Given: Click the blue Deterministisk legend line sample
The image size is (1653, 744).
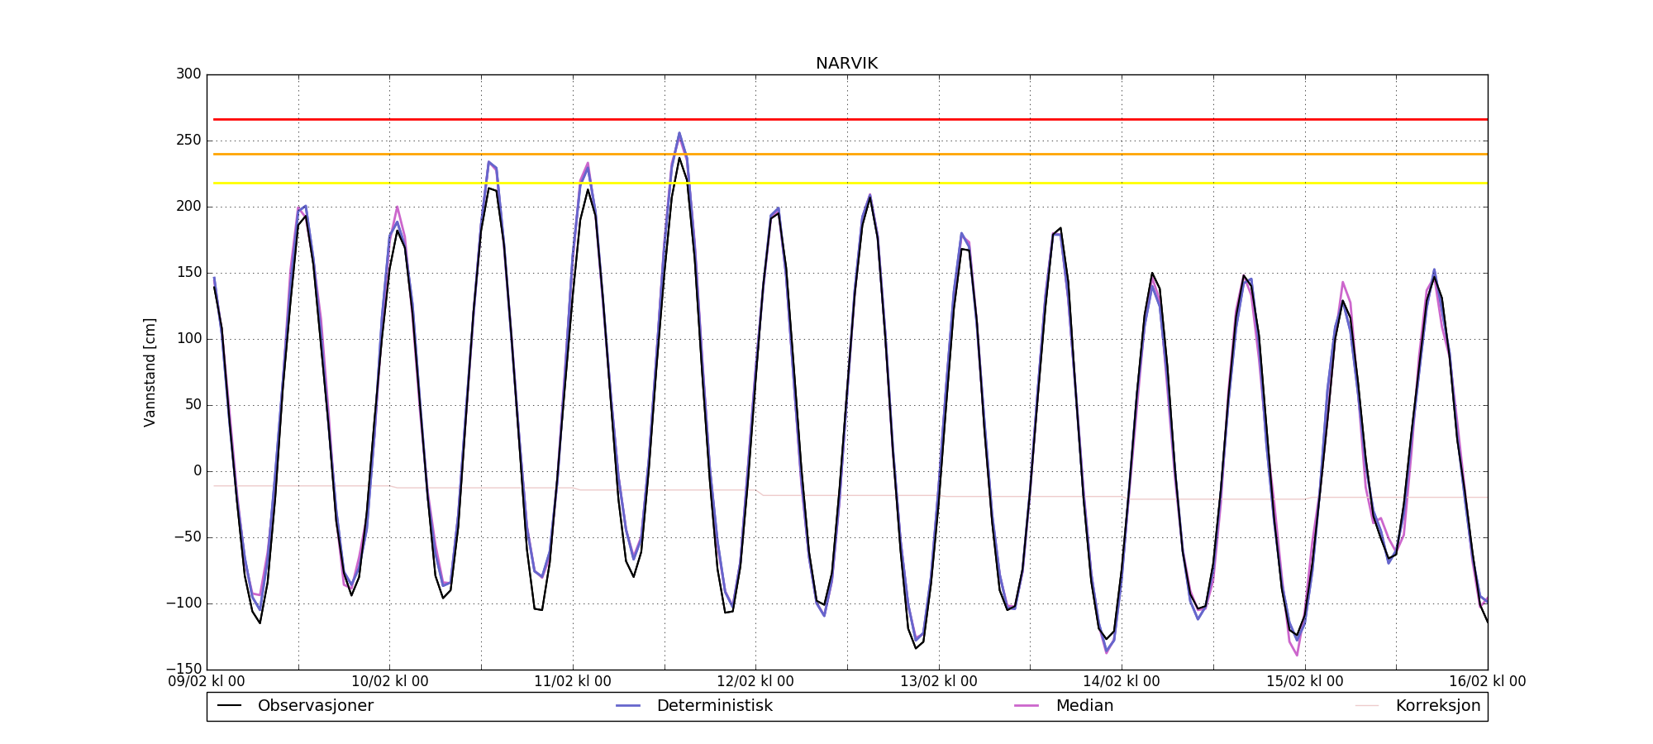Looking at the screenshot, I should click(x=628, y=706).
